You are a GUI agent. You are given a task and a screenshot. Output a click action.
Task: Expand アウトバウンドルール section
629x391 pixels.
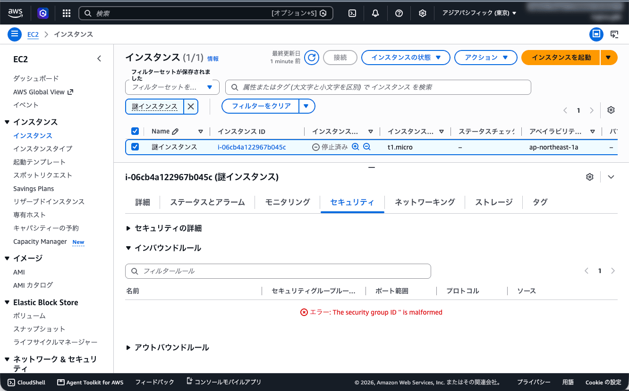click(x=168, y=348)
